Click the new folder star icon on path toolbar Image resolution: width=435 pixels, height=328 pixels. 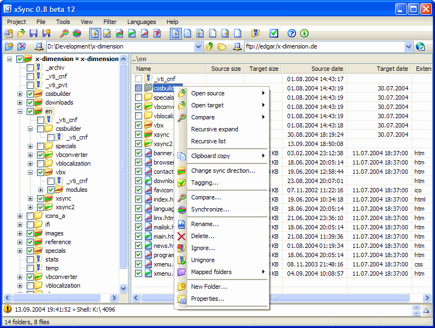click(9, 46)
